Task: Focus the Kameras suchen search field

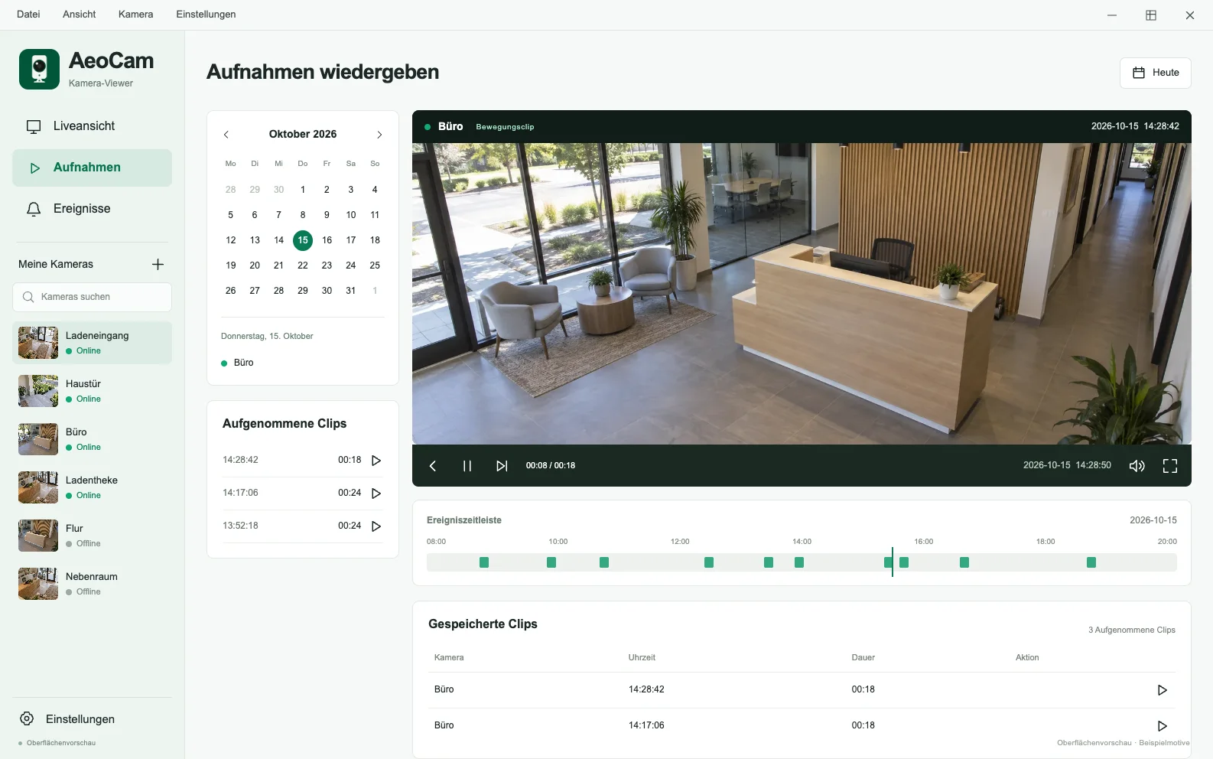Action: pos(92,297)
